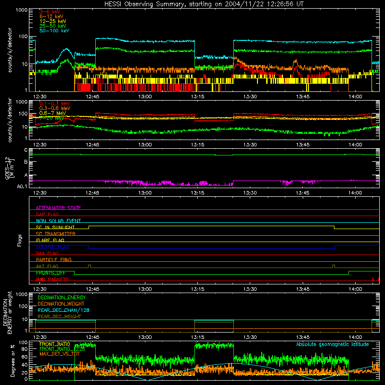This screenshot has height=385, width=385.
Task: Select the SC_TRANSMITTER flag label
Action: (55, 233)
